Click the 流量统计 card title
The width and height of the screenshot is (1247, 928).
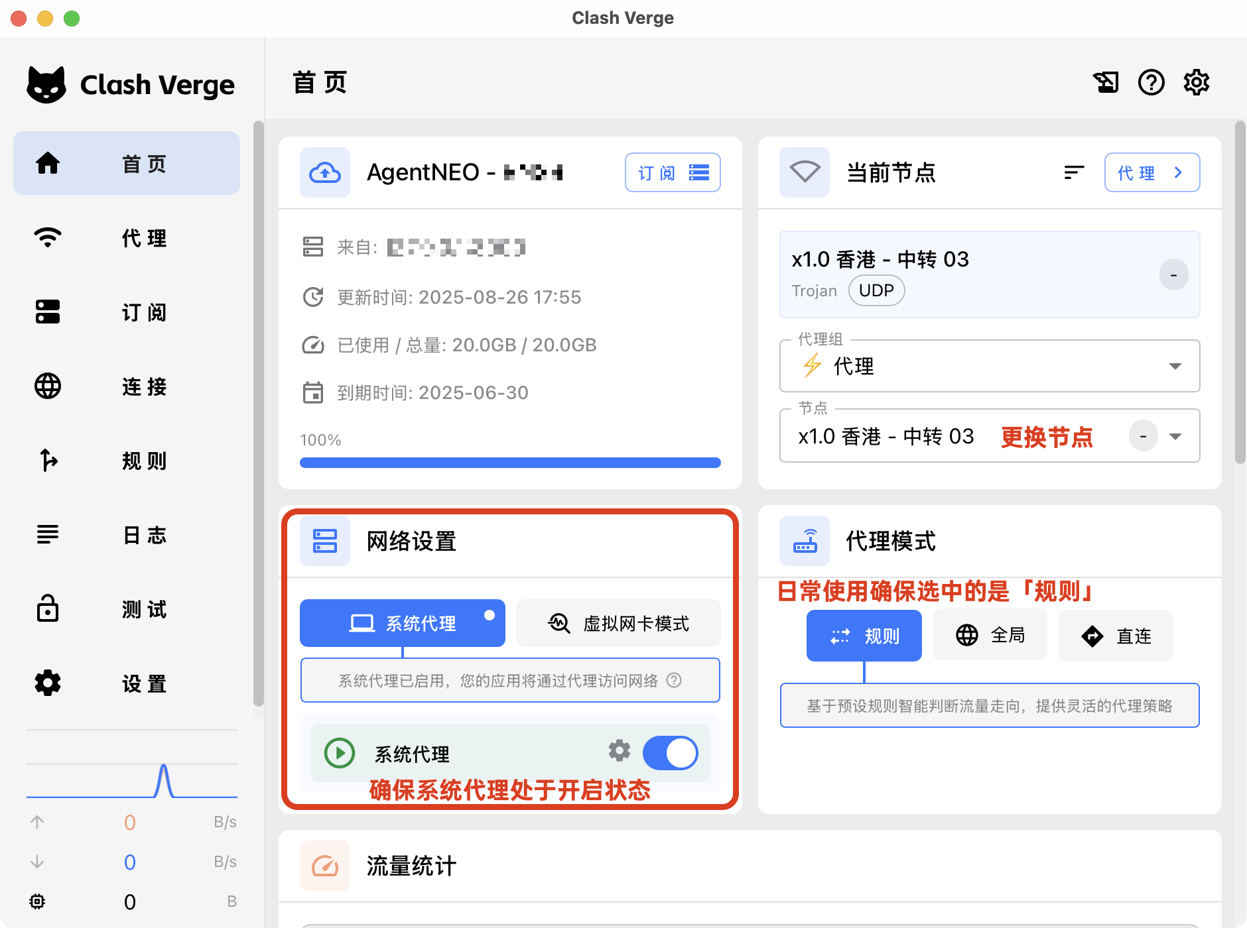[x=411, y=866]
